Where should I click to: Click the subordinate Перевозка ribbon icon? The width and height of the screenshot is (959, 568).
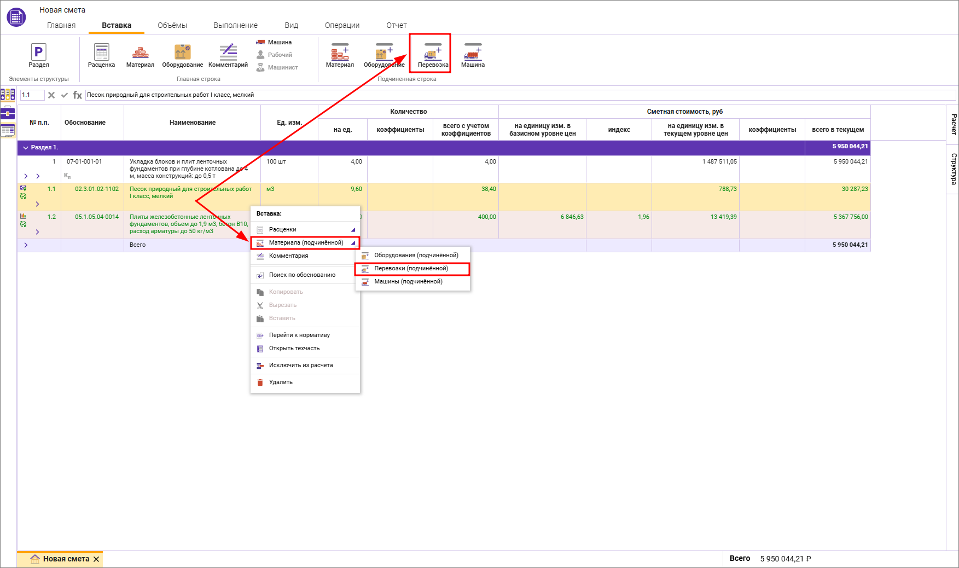tap(433, 54)
